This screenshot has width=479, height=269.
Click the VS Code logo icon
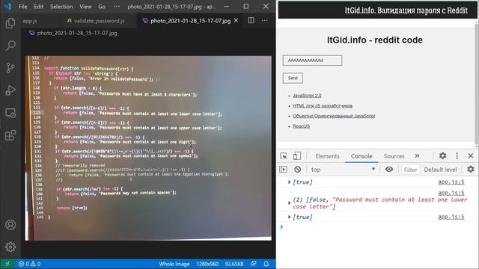7,7
